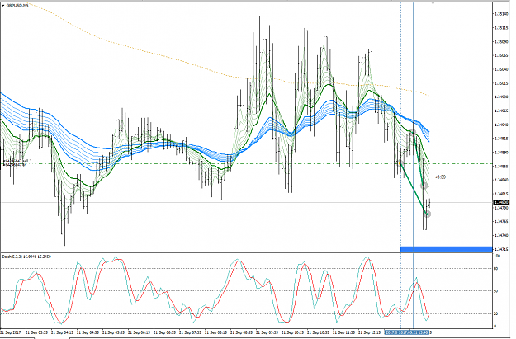Click the highlighted date label on the time axis
Viewport: 516px width, 339px height.
[x=407, y=332]
